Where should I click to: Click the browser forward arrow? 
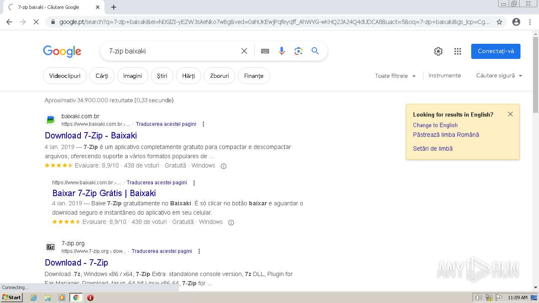[23, 22]
